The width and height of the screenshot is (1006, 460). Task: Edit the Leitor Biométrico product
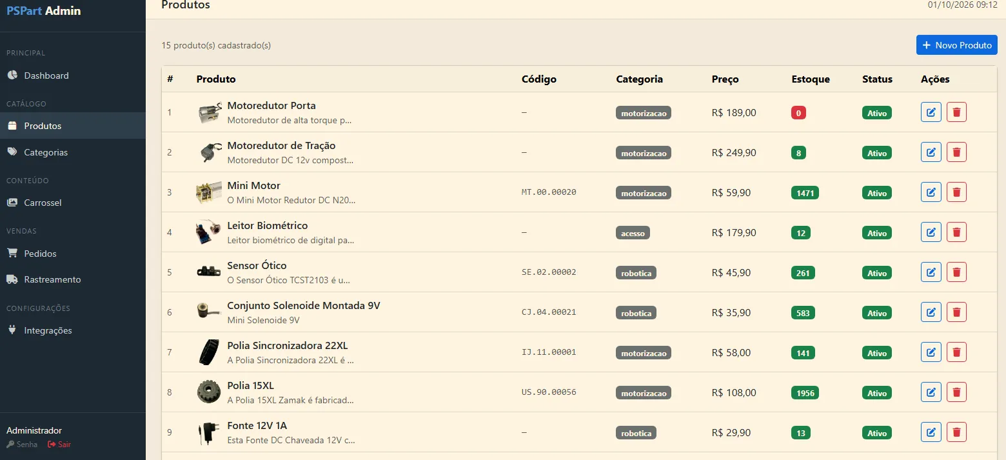[x=931, y=232]
